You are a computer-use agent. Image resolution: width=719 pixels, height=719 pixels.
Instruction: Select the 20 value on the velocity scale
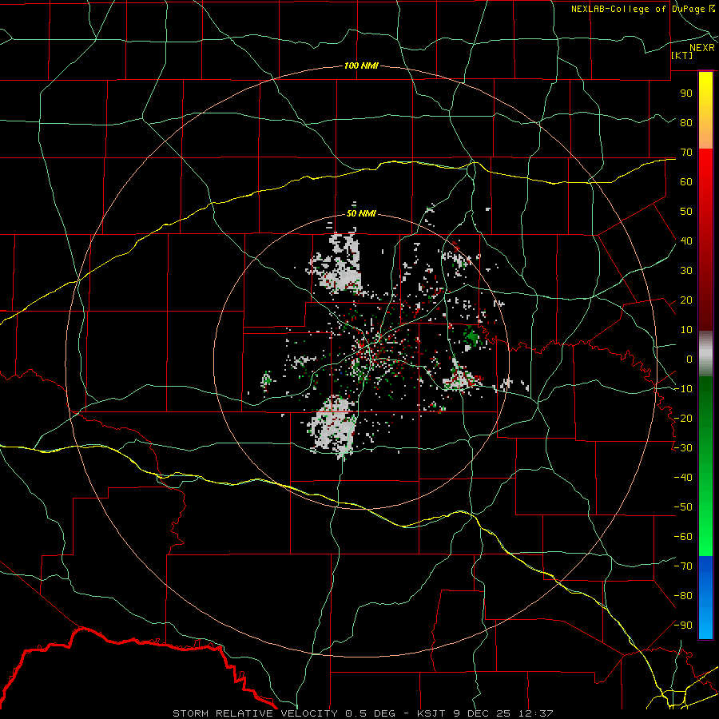coord(686,300)
